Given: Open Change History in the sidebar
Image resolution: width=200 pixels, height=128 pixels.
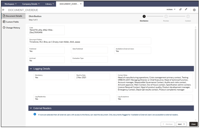Looking at the screenshot, I should pyautogui.click(x=13, y=28).
